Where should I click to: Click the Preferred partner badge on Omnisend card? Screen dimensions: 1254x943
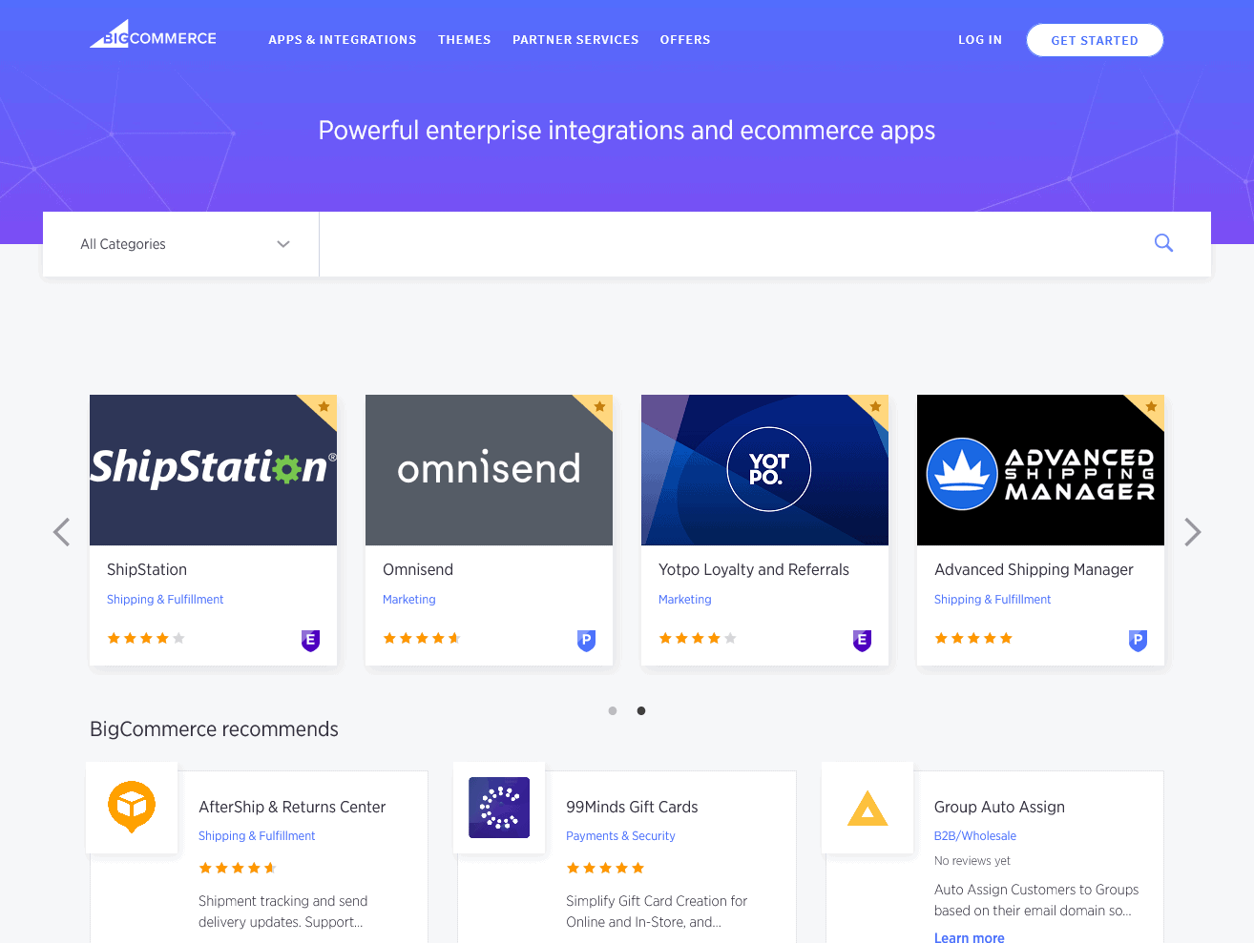pyautogui.click(x=586, y=641)
